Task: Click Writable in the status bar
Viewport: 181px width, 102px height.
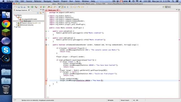Action: [x=111, y=100]
